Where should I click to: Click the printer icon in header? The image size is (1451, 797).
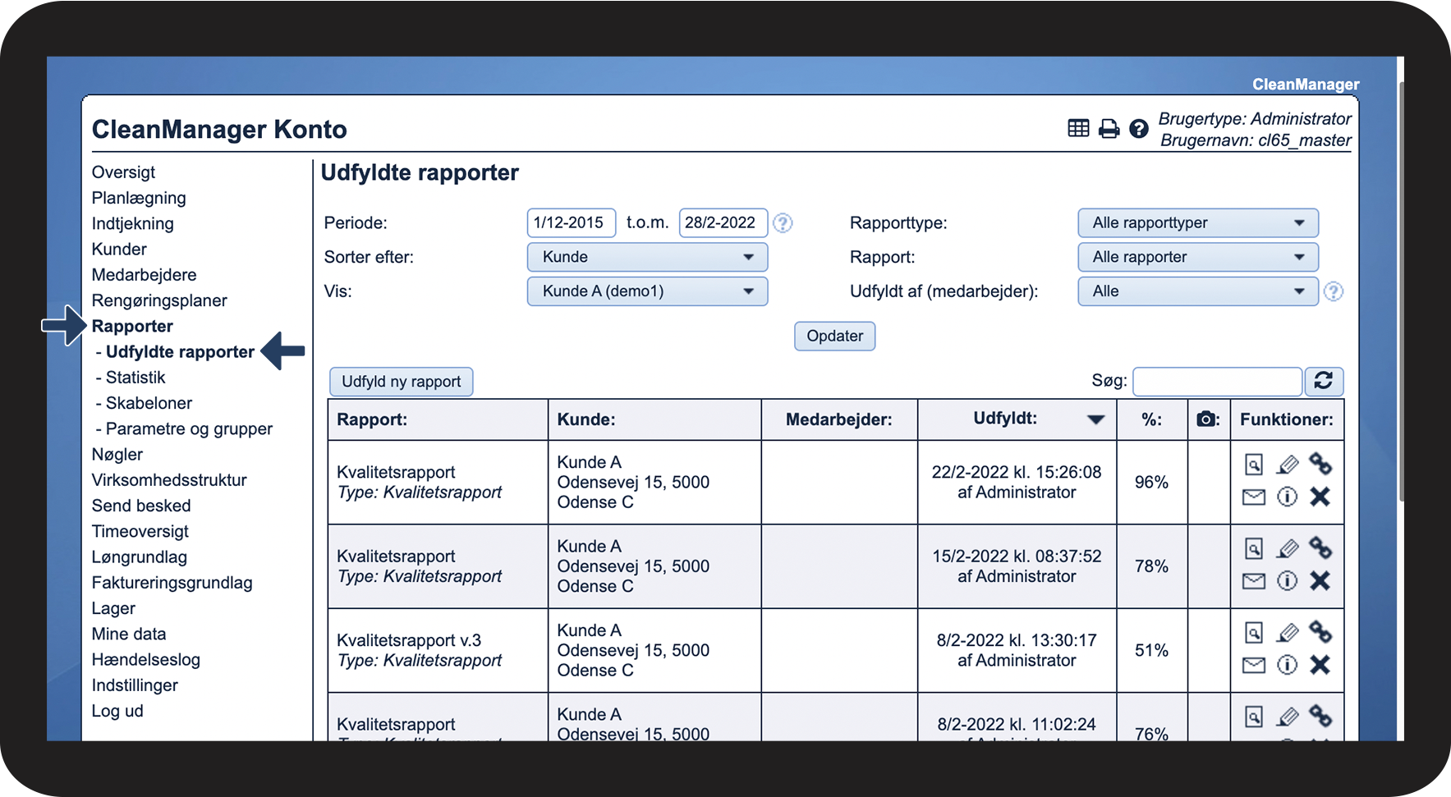[x=1109, y=128]
